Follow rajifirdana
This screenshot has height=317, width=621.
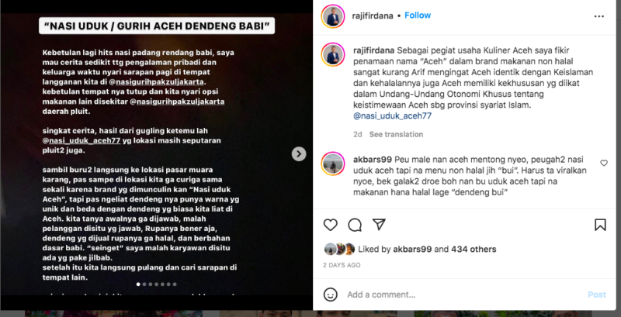pyautogui.click(x=418, y=16)
